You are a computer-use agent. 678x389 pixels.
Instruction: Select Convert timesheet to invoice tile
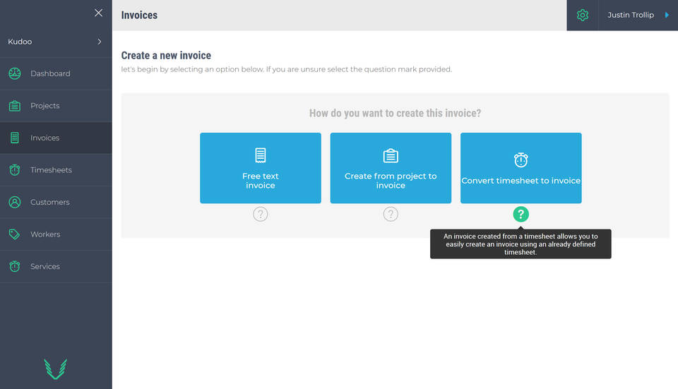521,168
